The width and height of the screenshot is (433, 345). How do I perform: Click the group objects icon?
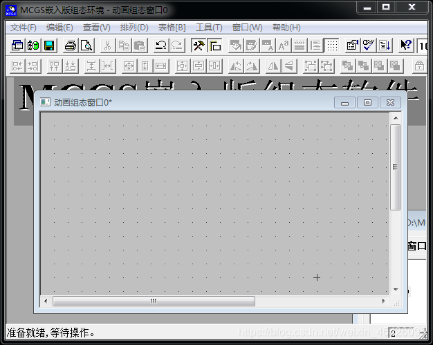click(311, 66)
